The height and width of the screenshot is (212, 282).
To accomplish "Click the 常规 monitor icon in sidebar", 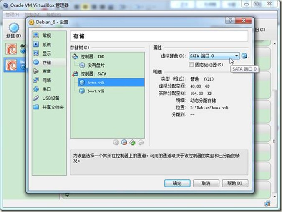I will click(36, 35).
